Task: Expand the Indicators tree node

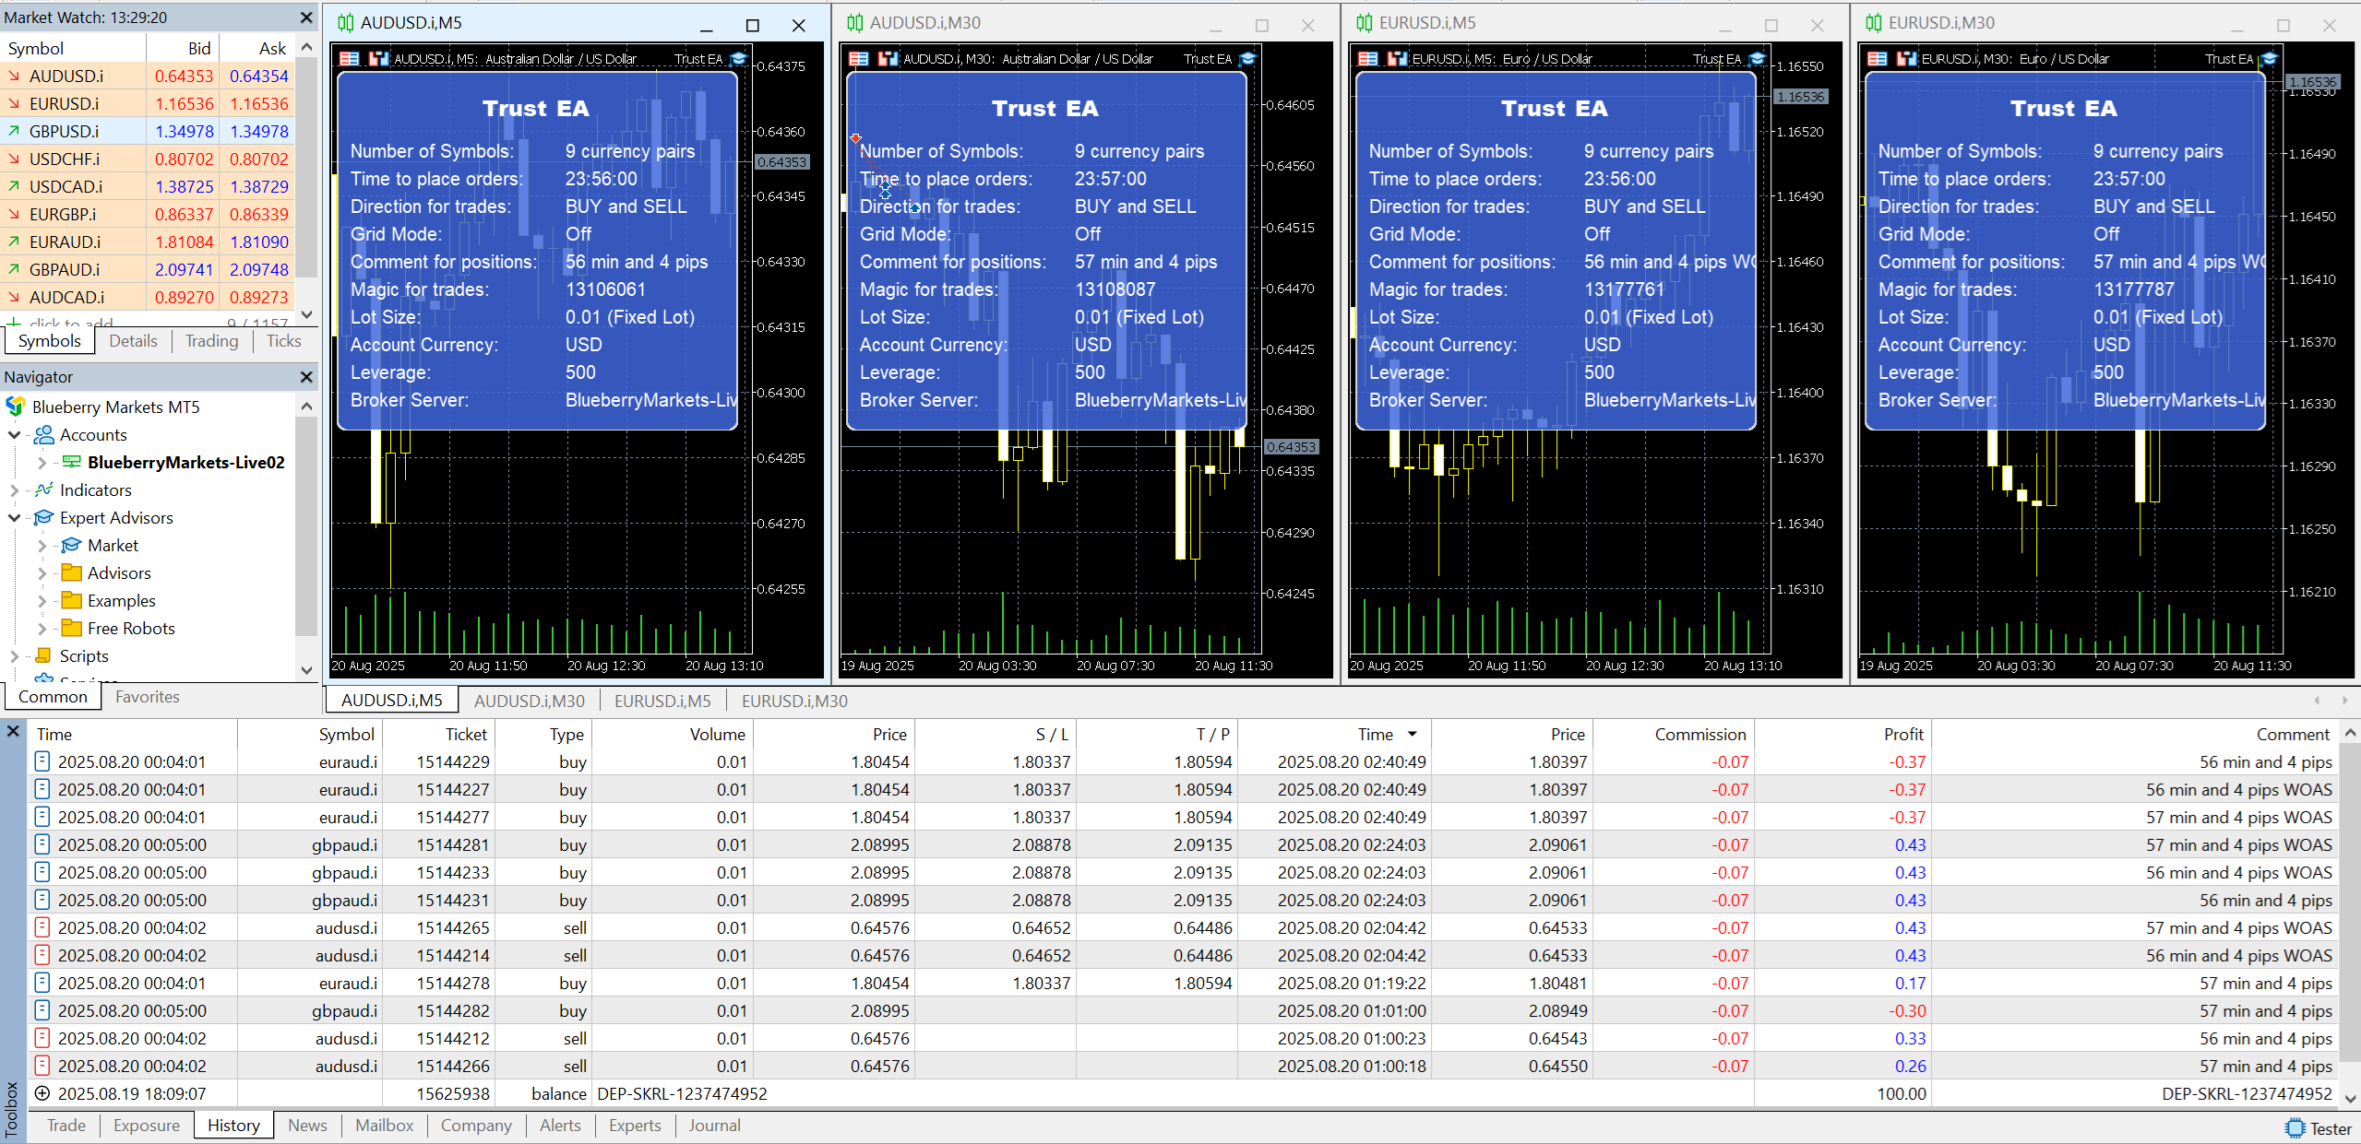Action: pyautogui.click(x=14, y=489)
